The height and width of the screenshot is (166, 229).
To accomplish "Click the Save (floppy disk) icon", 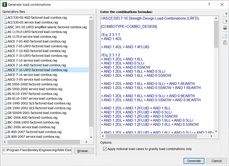I will click(225, 28).
